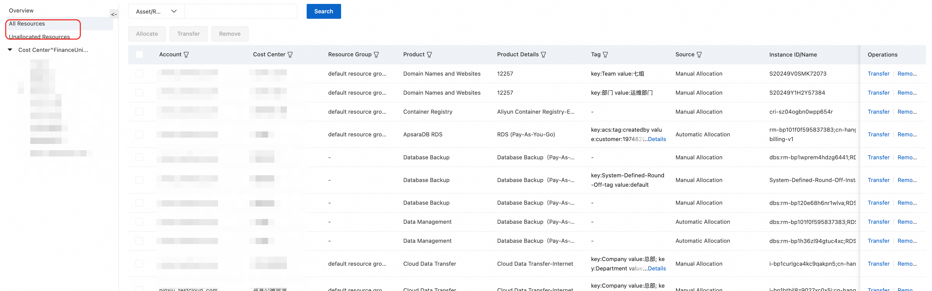This screenshot has width=932, height=291.
Task: Switch to Unallocated Resources
Action: pyautogui.click(x=39, y=37)
